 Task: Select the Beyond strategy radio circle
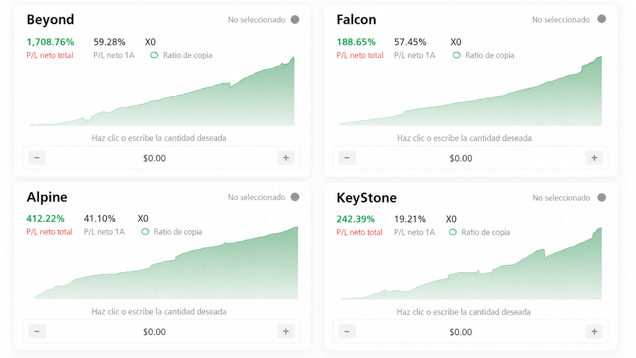point(295,19)
